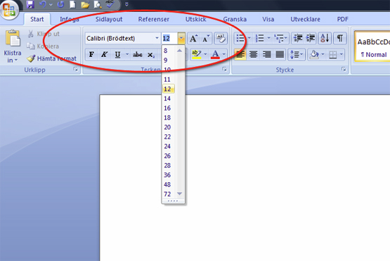This screenshot has width=390, height=261.
Task: Toggle the underline U button
Action: 117,54
